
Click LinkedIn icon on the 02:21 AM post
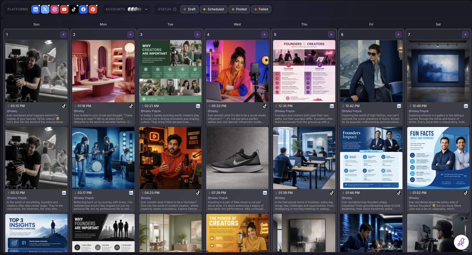pos(198,106)
